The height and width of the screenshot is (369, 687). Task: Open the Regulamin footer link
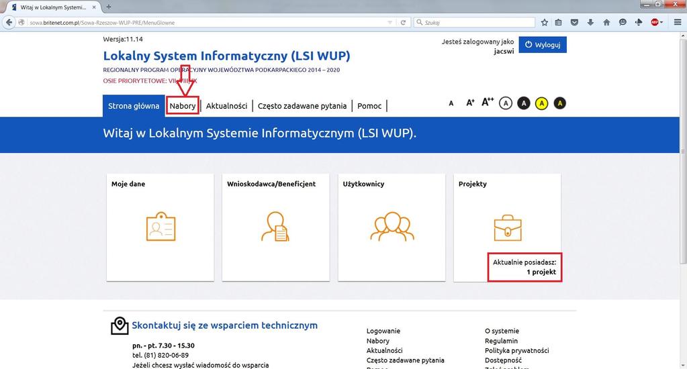[x=501, y=341]
